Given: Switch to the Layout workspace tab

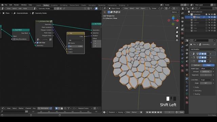Looking at the screenshot, I should [x=39, y=5].
